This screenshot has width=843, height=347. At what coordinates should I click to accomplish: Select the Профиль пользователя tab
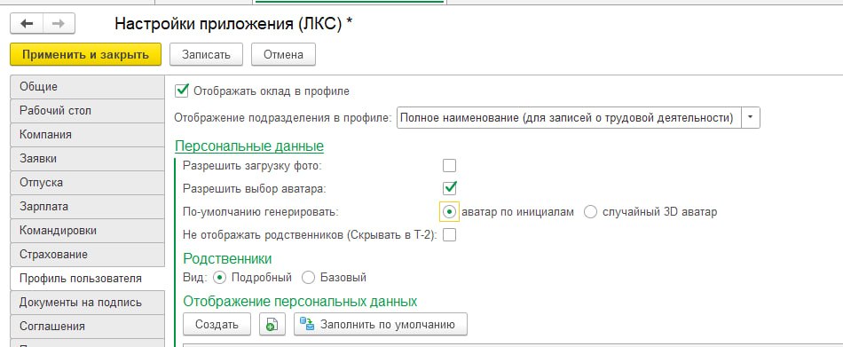tap(87, 278)
